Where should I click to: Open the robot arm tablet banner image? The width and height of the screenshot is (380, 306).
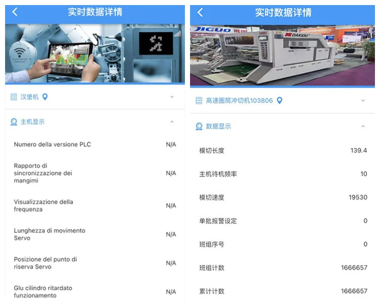tap(95, 54)
